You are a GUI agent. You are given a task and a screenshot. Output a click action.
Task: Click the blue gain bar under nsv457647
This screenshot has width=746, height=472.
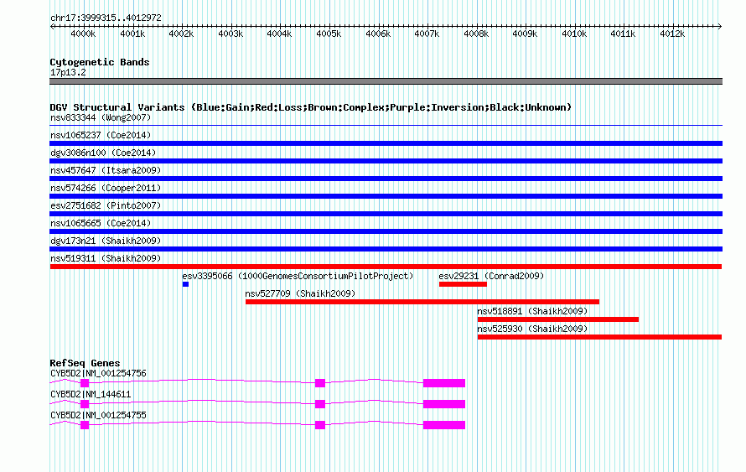(386, 179)
